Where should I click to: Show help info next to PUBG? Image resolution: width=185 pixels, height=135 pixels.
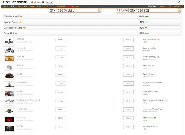coord(23,57)
